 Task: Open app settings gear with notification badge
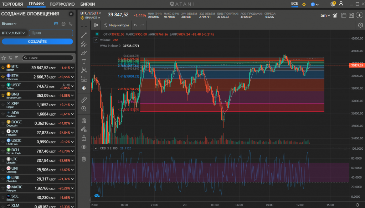point(333,4)
